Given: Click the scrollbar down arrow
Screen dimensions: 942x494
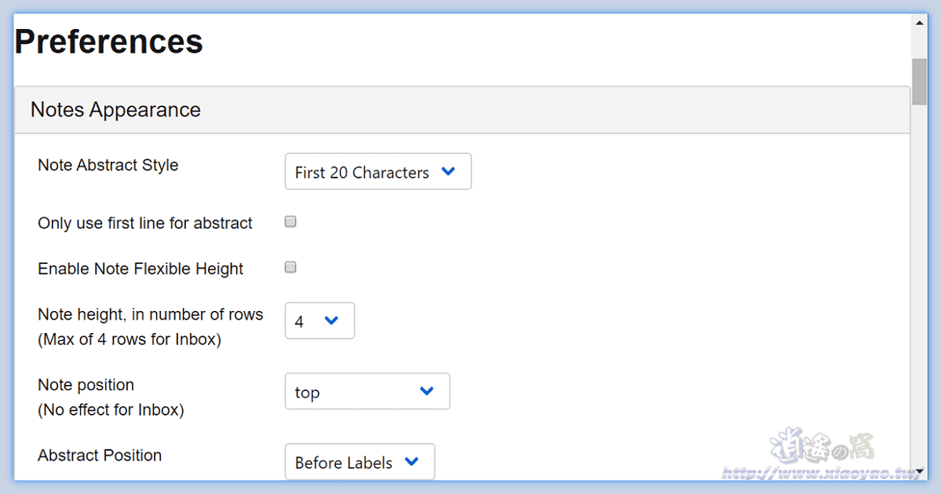Looking at the screenshot, I should point(919,472).
